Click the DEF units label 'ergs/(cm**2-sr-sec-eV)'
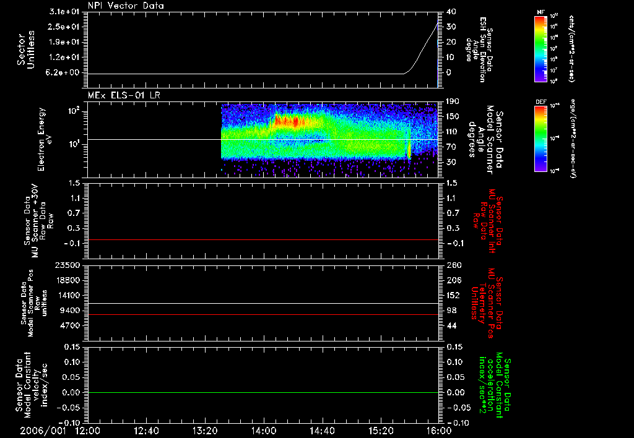634x438 pixels. [573, 138]
